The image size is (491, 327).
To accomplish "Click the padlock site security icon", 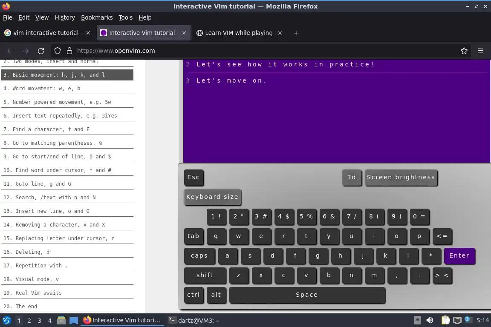I will click(x=69, y=51).
